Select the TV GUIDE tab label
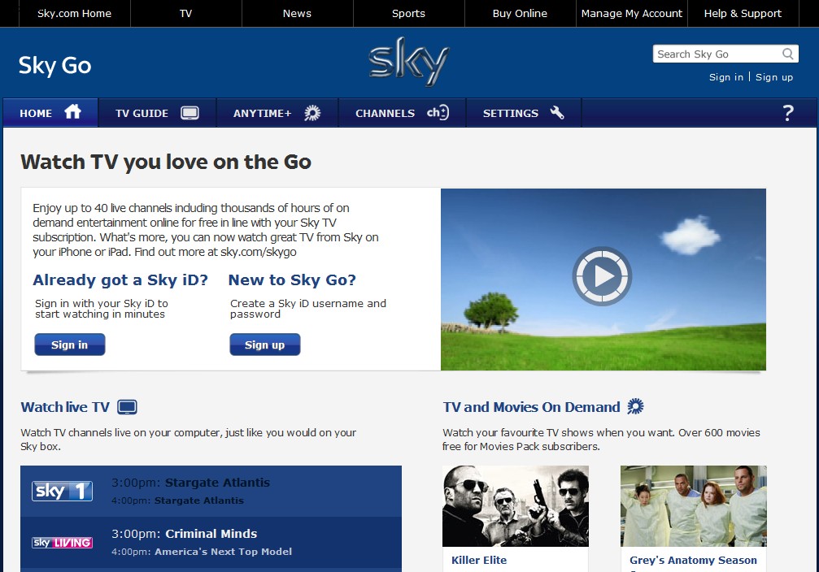The image size is (819, 572). (x=142, y=113)
